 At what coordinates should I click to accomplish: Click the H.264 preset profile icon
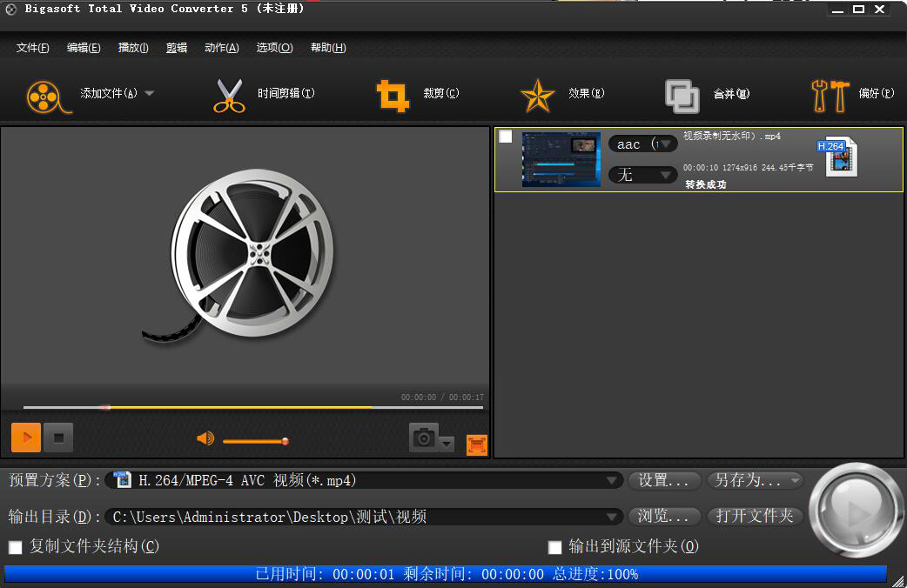(122, 480)
